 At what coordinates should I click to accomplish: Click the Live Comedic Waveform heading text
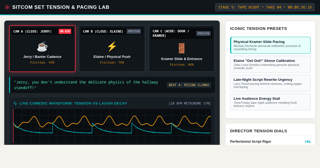73,103
